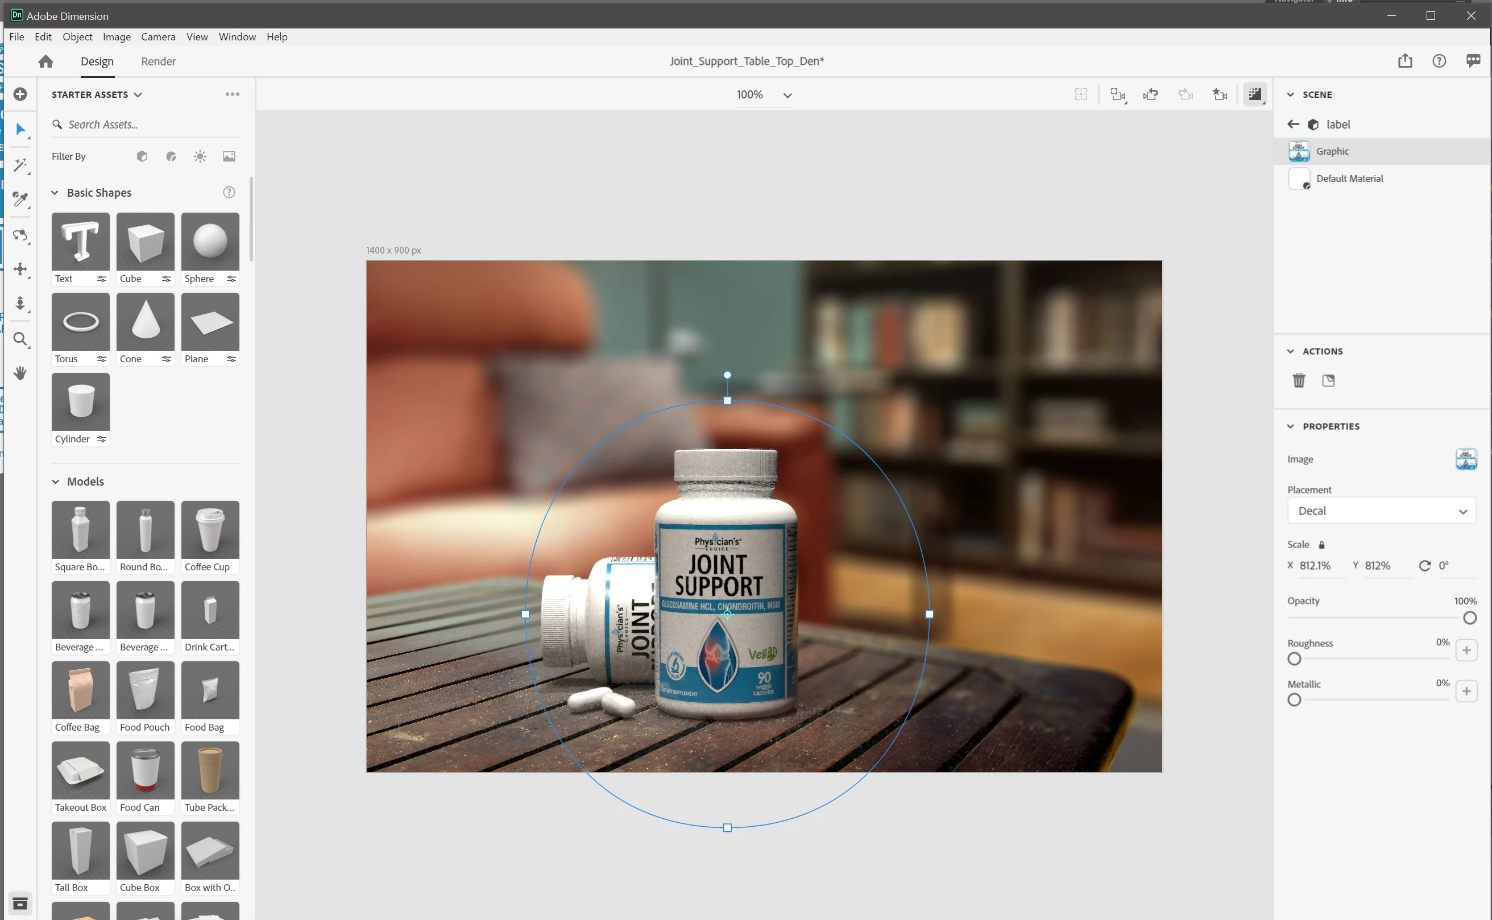Image resolution: width=1492 pixels, height=920 pixels.
Task: Switch to the Render tab
Action: coord(158,61)
